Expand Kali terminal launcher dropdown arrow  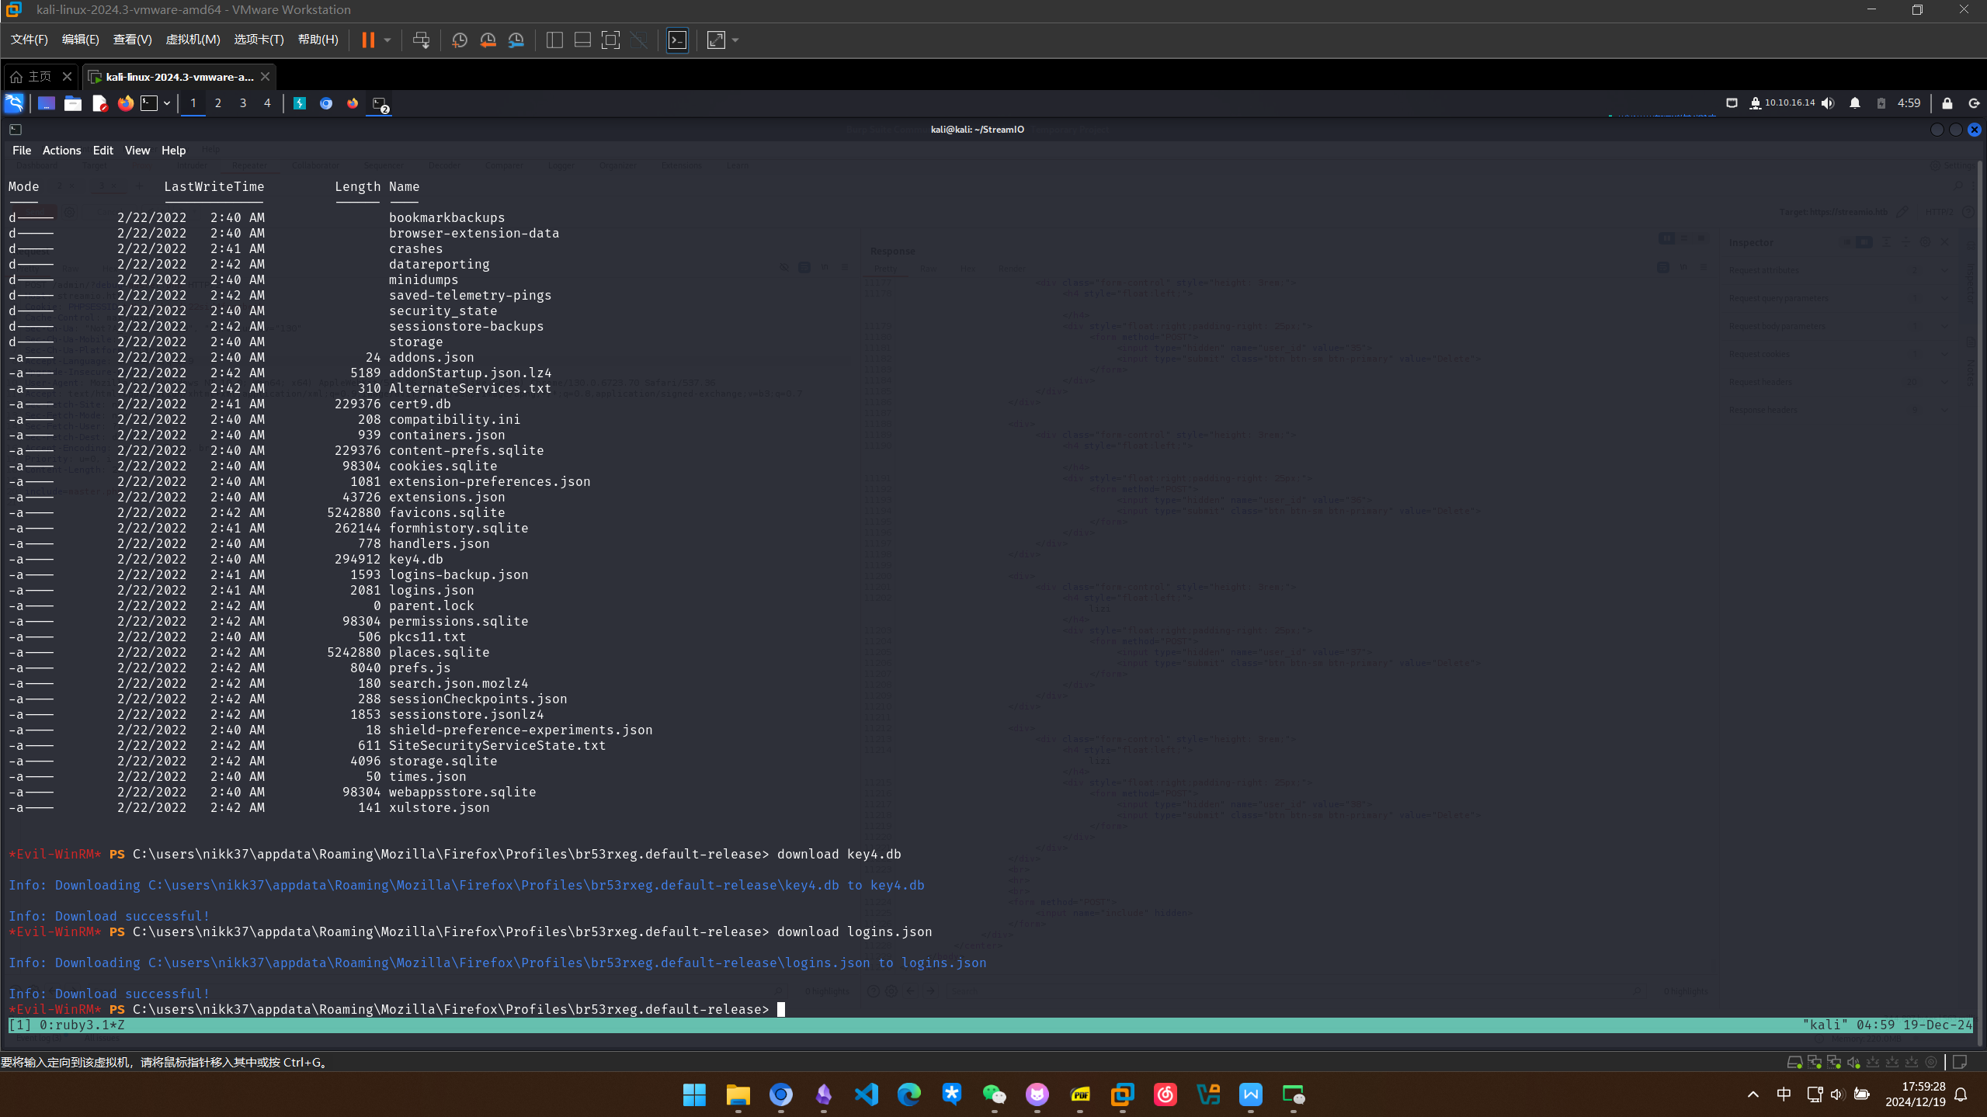click(x=167, y=103)
